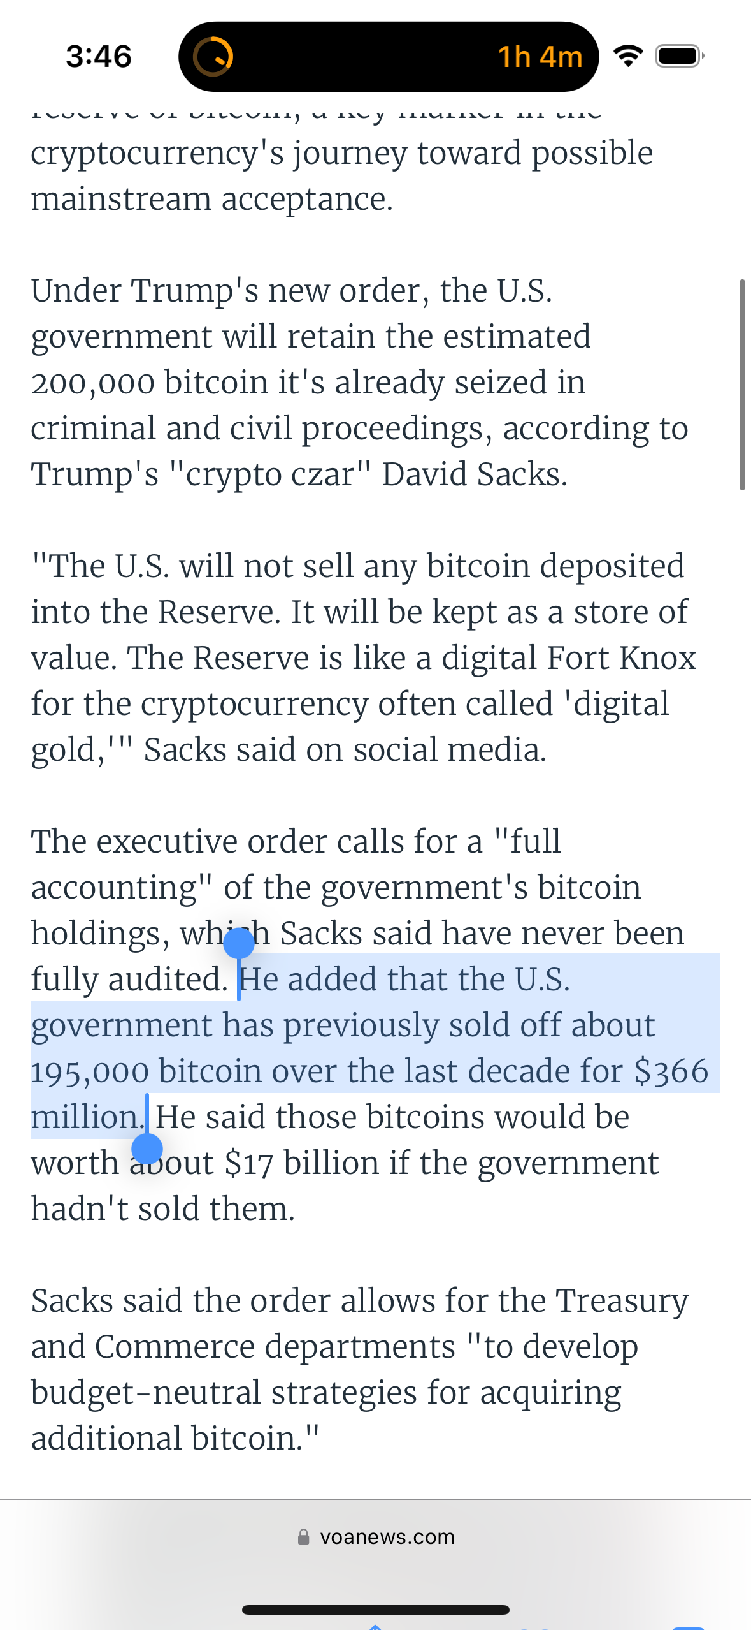
Task: Tap the phrase 'mainstream acceptance'
Action: tap(211, 199)
